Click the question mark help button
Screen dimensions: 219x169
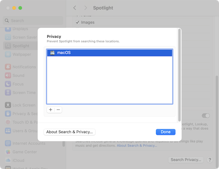210,160
